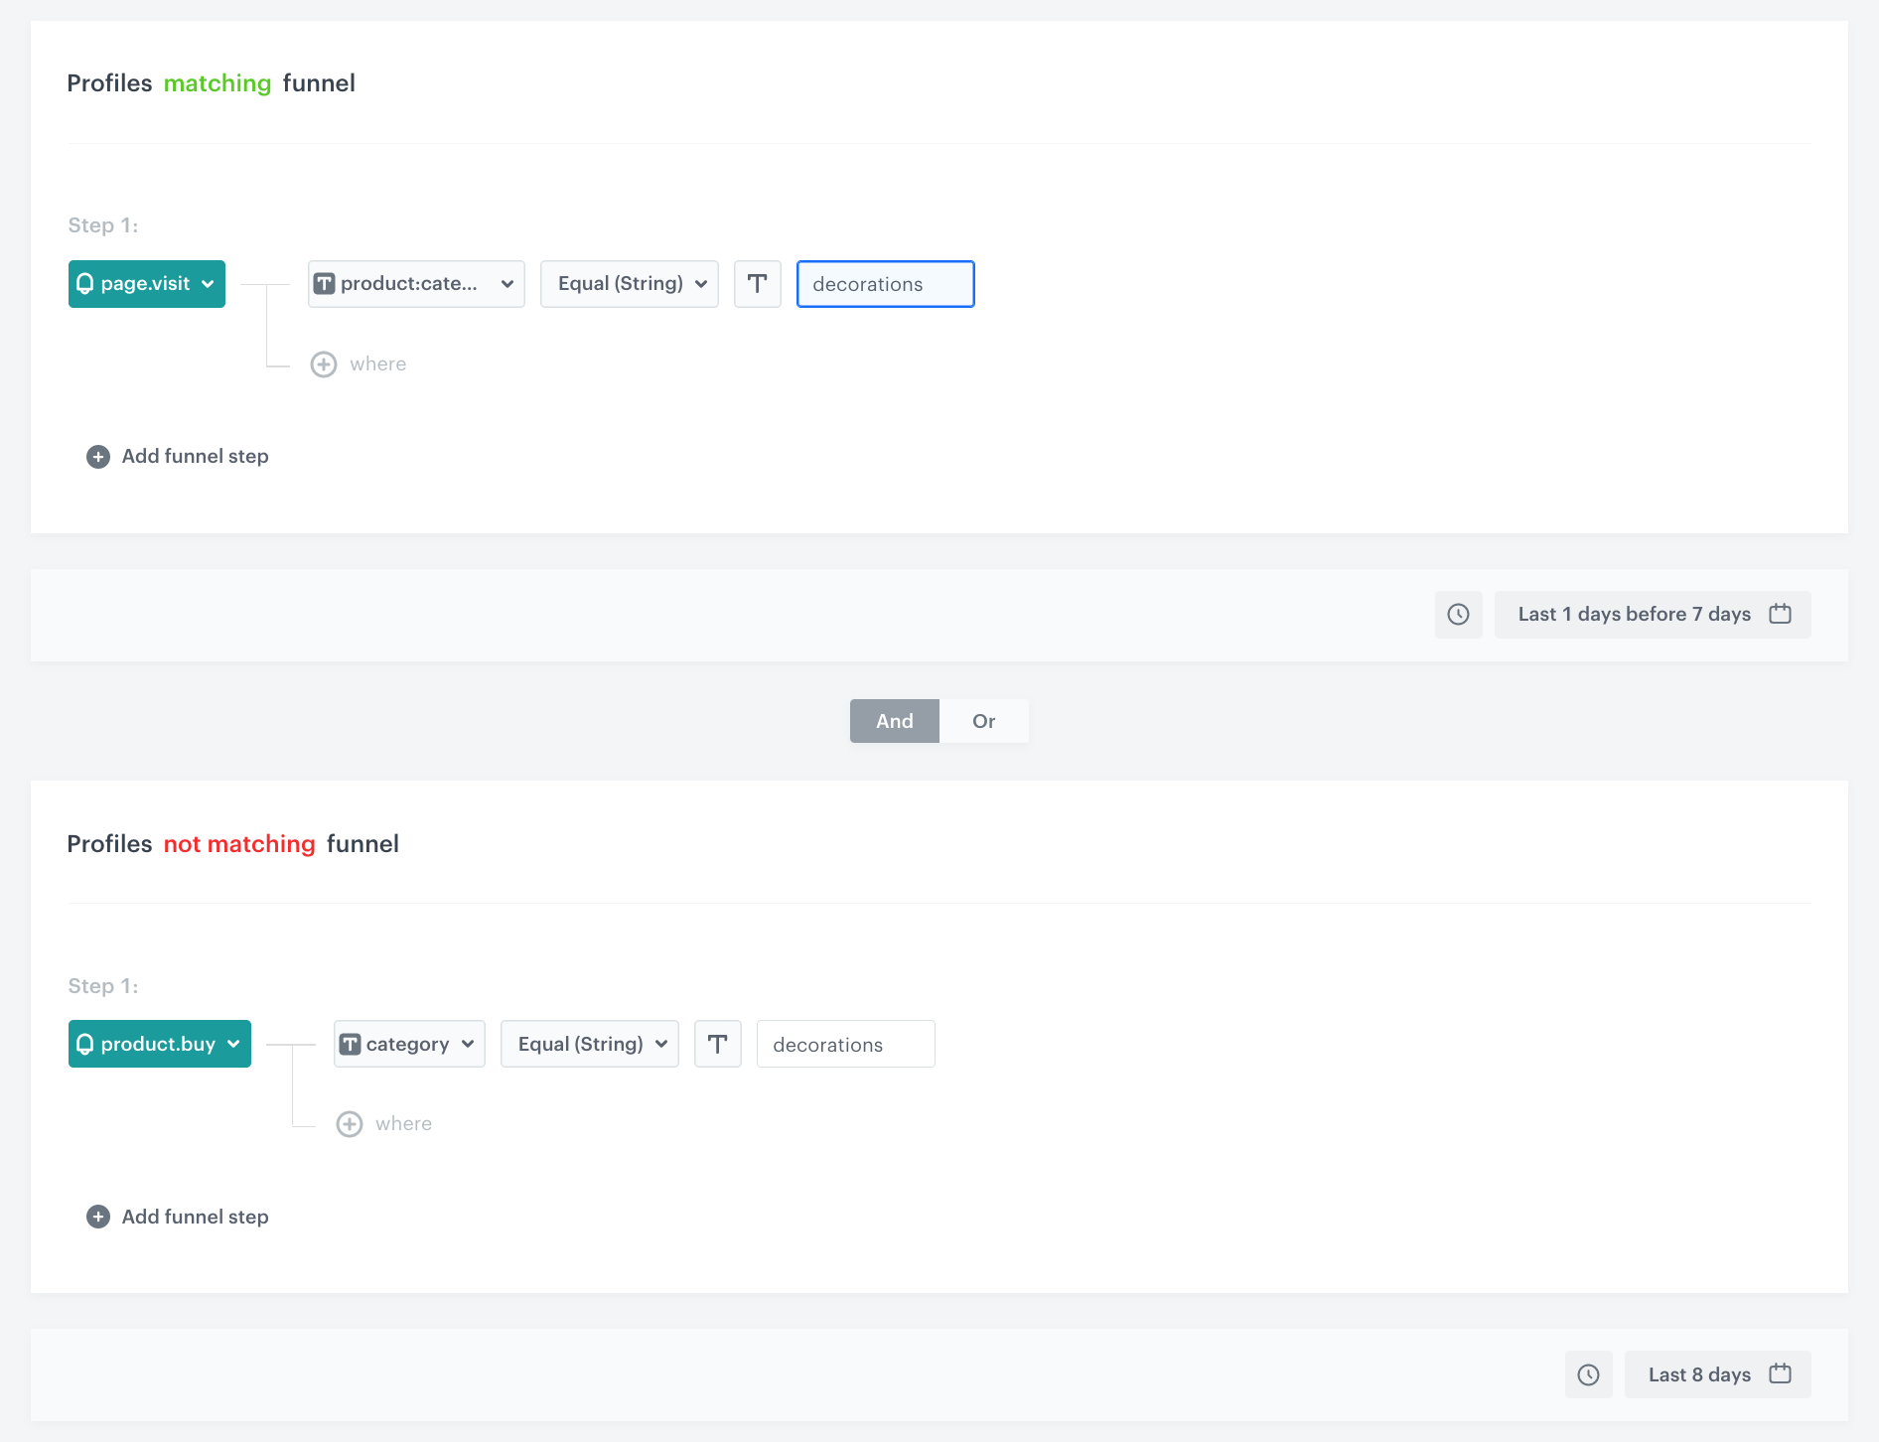Open the Equal (String) operator dropdown

(629, 284)
